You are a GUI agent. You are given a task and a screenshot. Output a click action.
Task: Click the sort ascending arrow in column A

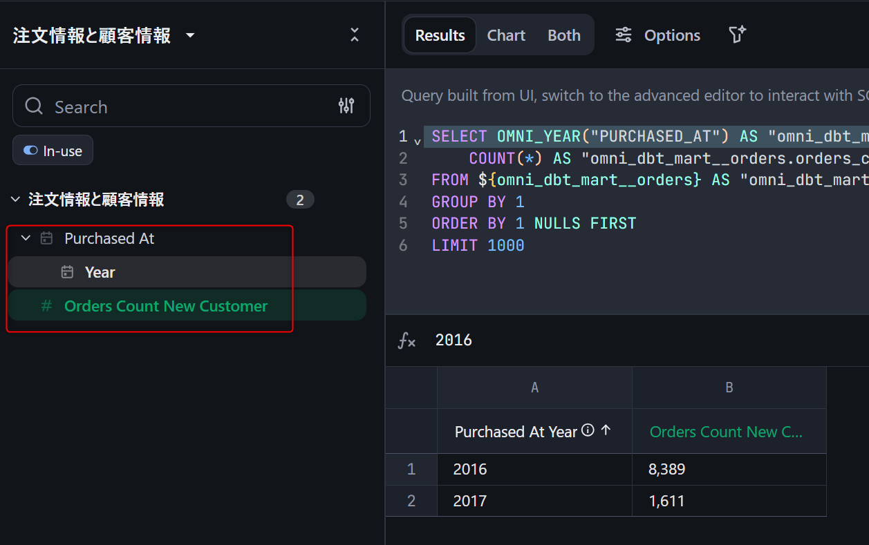[x=606, y=430]
